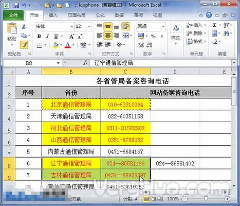Click Find and Select binoculars
This screenshot has width=240, height=206.
pos(227,33)
